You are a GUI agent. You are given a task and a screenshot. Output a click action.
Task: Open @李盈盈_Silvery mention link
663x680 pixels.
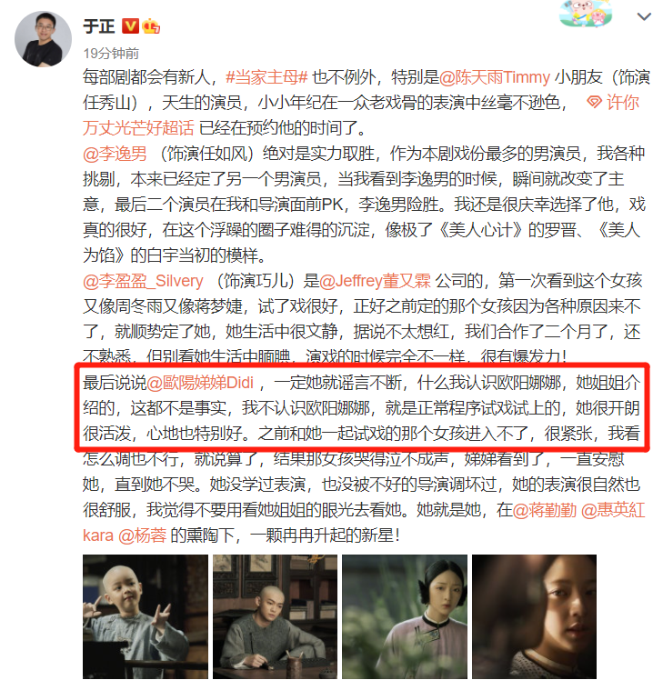click(x=143, y=281)
